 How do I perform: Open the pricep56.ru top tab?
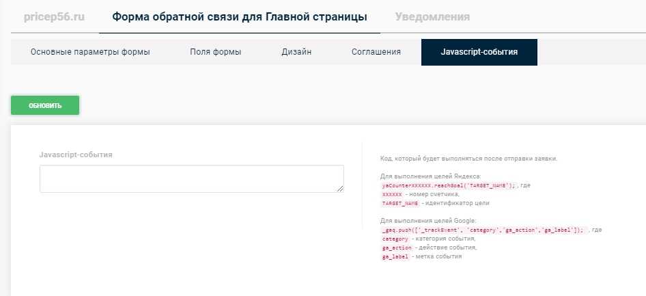[x=54, y=16]
